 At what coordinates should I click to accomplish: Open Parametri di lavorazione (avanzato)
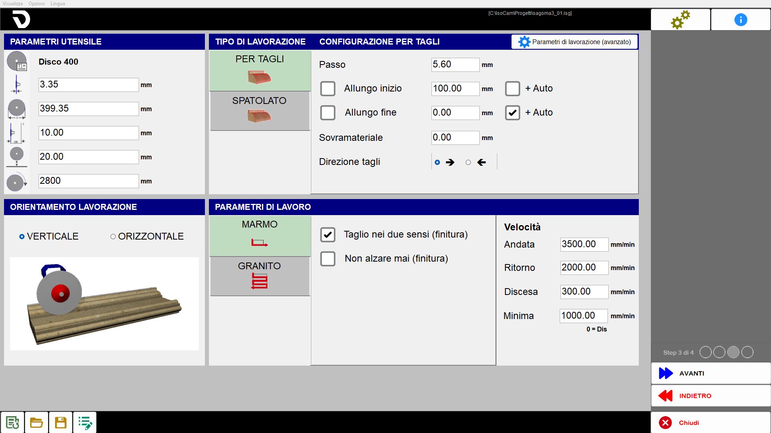(x=575, y=42)
